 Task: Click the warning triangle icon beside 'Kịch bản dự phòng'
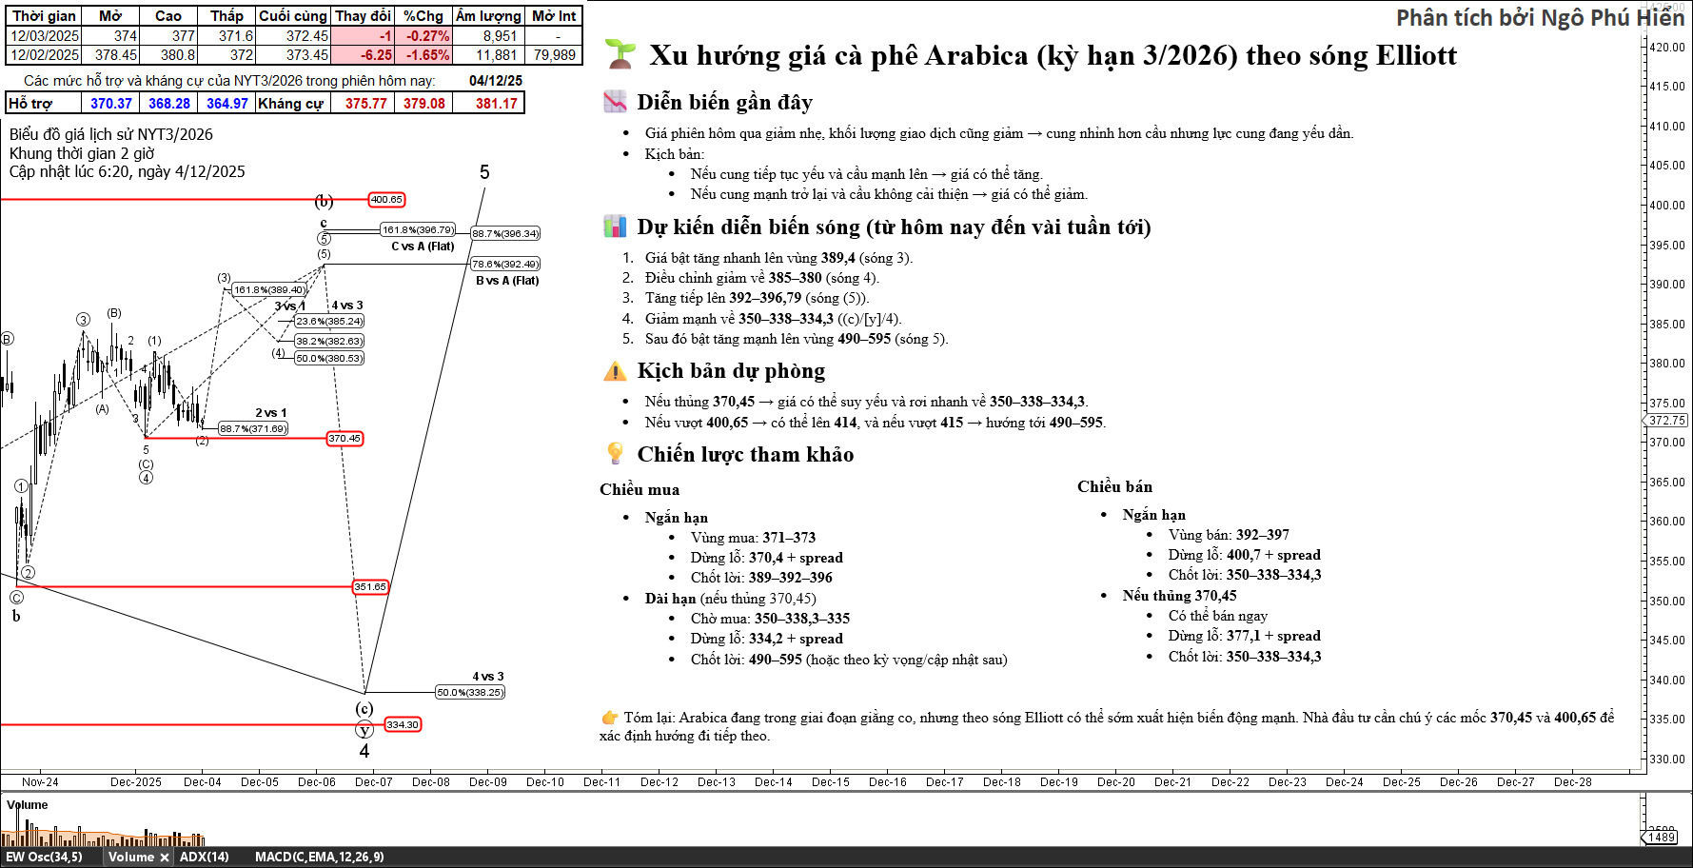(x=616, y=371)
